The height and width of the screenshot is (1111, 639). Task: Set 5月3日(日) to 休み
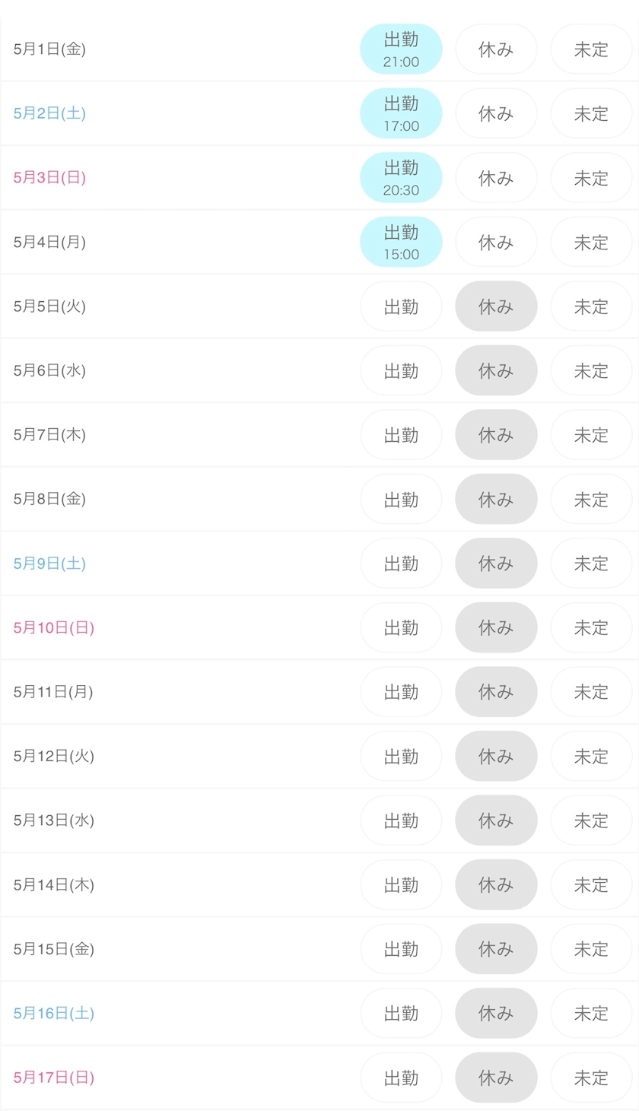[x=496, y=178]
